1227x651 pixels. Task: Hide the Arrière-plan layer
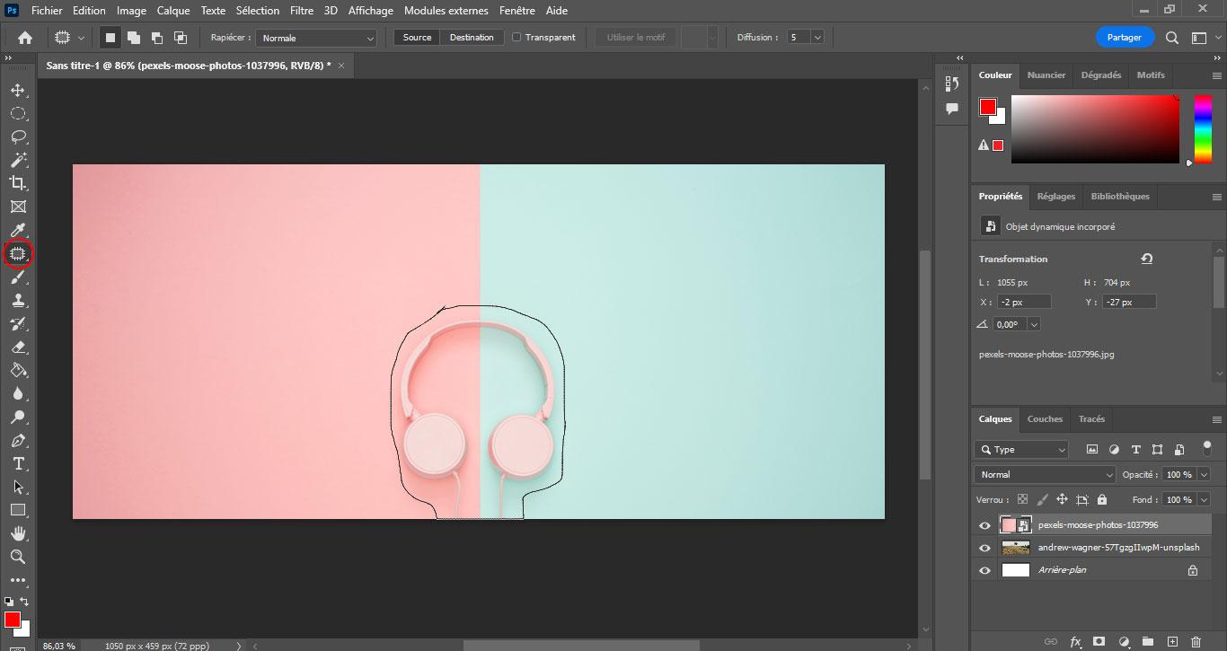tap(984, 570)
